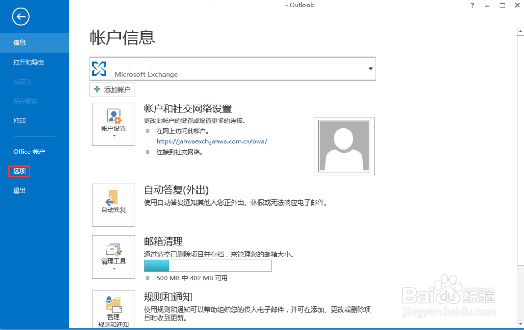Open the 帐户设置 account settings button
The width and height of the screenshot is (524, 330).
pyautogui.click(x=114, y=124)
